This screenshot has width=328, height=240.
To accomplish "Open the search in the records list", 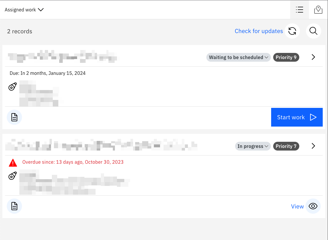I will [313, 31].
